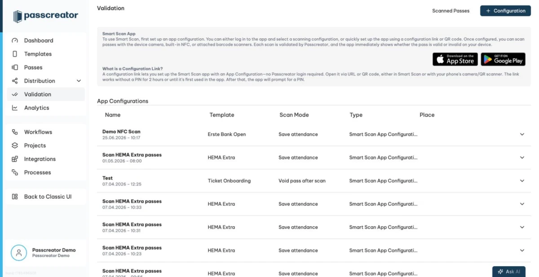539x277 pixels.
Task: Click the Dashboard gauge icon
Action: point(15,40)
